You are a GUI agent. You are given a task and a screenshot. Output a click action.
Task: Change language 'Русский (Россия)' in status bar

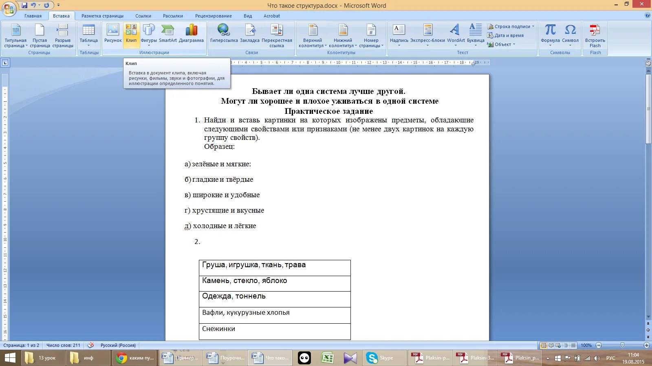(x=118, y=345)
